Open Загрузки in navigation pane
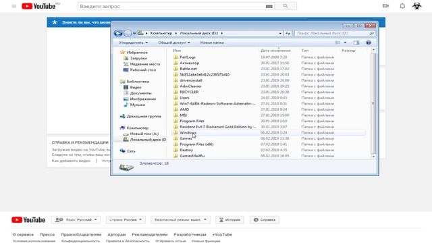Image resolution: width=432 pixels, height=243 pixels. (x=138, y=58)
